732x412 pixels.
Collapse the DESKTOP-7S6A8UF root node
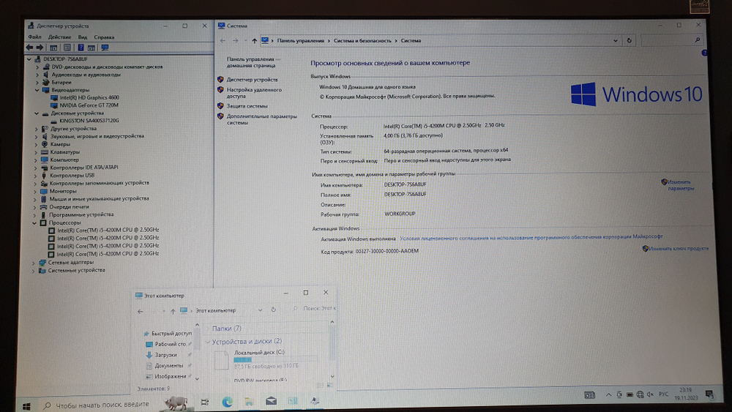click(29, 59)
